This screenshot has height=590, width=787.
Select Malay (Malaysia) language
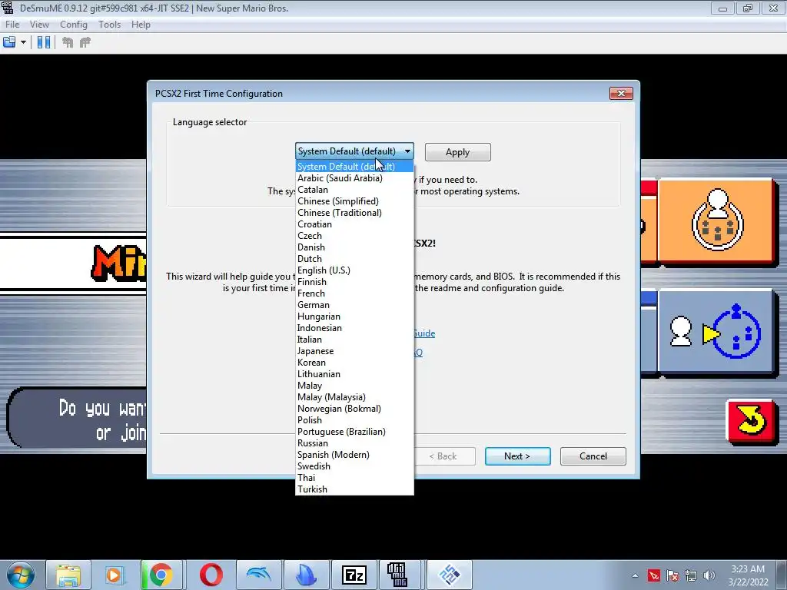[354, 397]
